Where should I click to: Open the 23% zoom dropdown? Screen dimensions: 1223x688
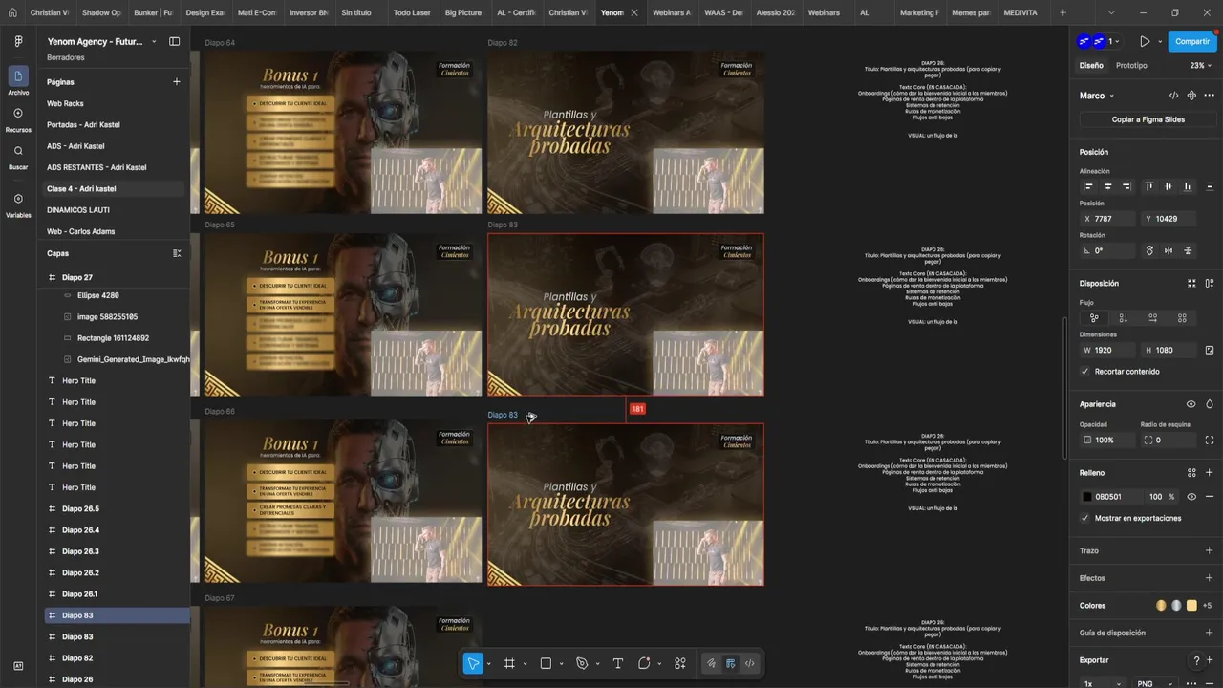click(x=1201, y=65)
